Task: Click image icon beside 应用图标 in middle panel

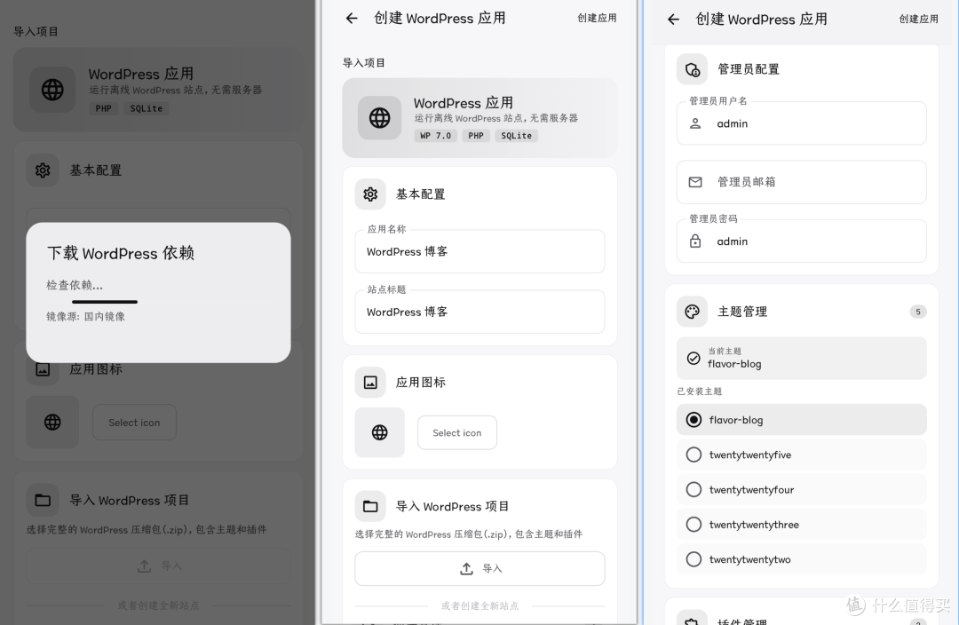Action: [x=370, y=383]
